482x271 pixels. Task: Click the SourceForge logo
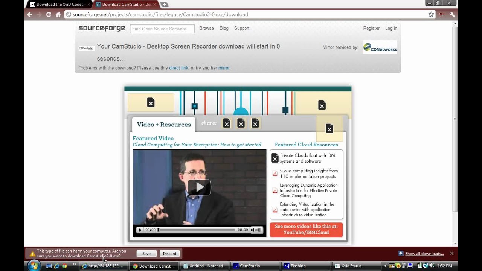coord(102,28)
